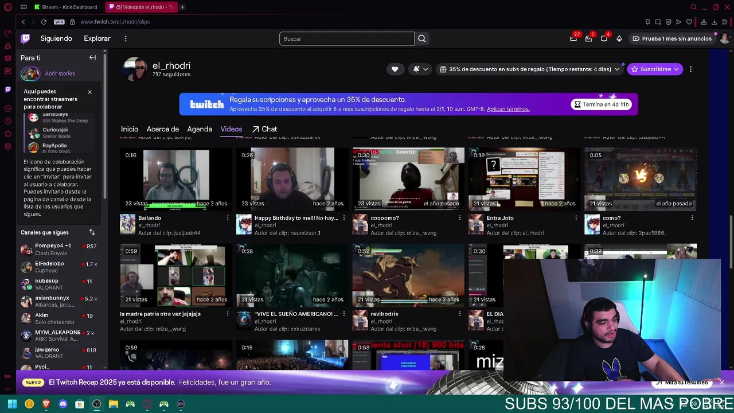Open File Explorer from the taskbar
Screen dimensions: 734x413
coord(114,404)
